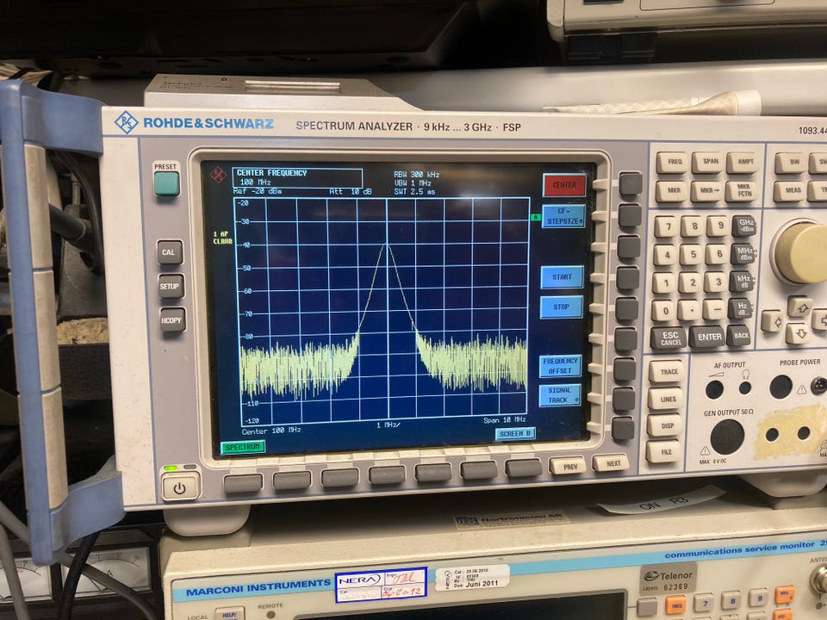Tap numeric key 3
The width and height of the screenshot is (827, 620).
click(x=716, y=282)
